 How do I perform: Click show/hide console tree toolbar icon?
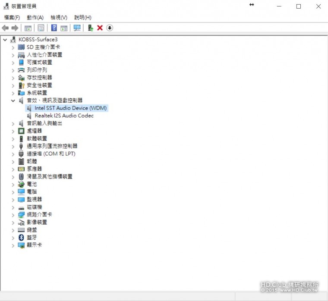pos(28,28)
